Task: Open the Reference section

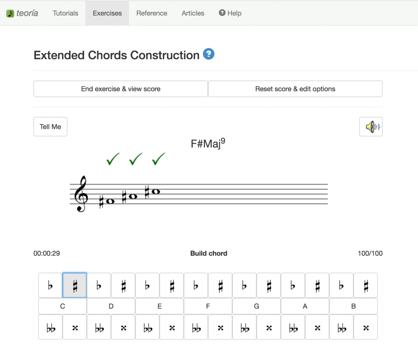Action: (x=151, y=13)
